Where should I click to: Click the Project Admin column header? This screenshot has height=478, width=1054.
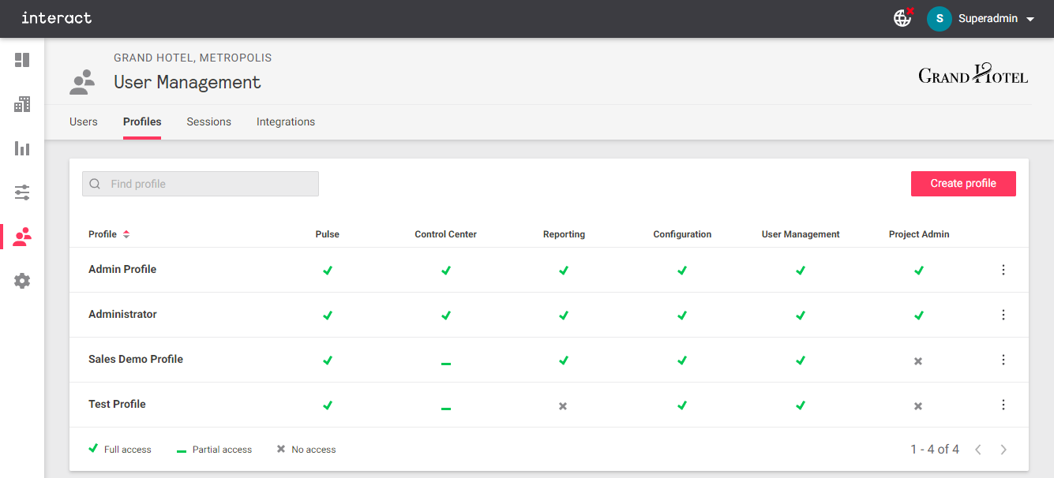[x=919, y=234]
